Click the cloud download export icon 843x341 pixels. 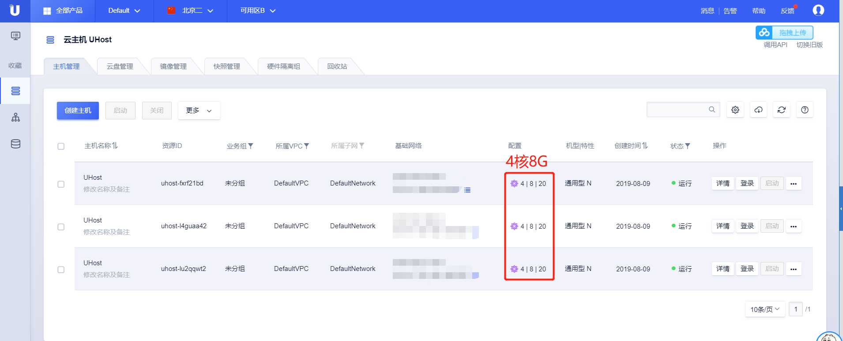[758, 110]
